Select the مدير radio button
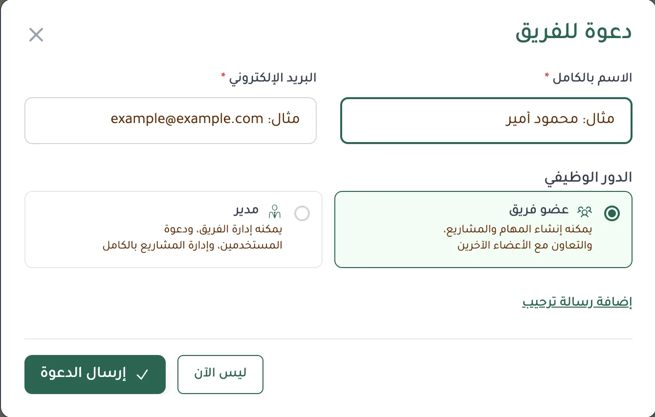Image resolution: width=655 pixels, height=417 pixels. point(302,213)
